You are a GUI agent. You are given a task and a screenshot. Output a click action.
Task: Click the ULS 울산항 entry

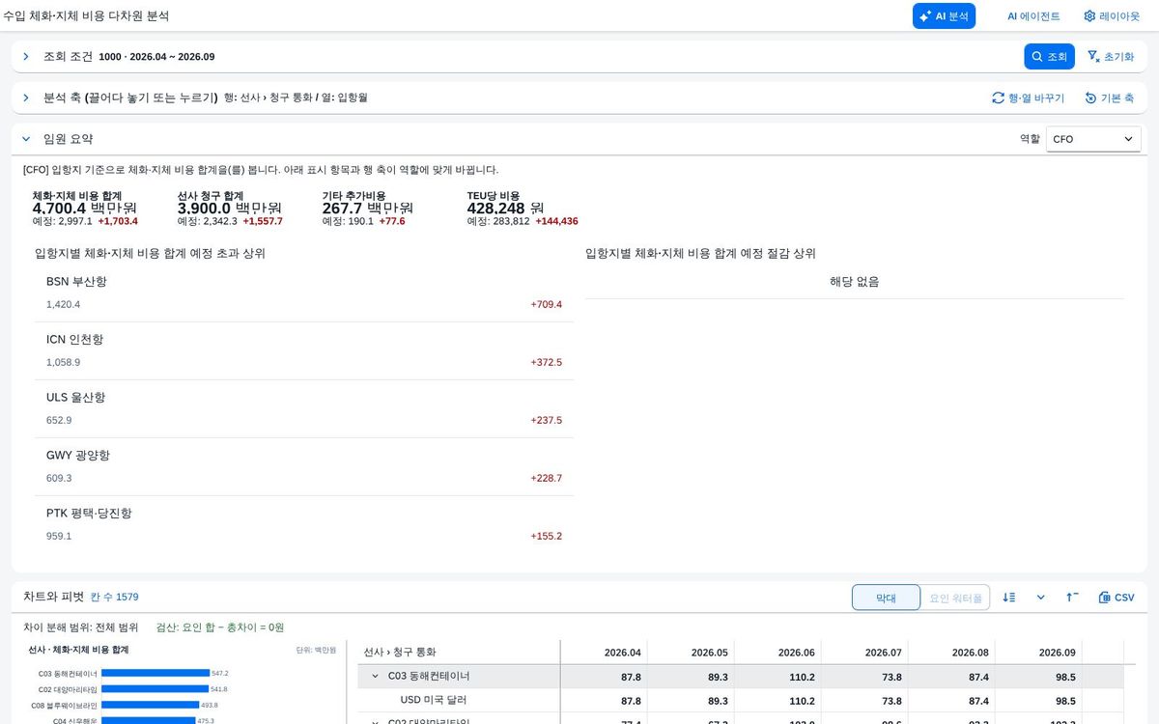[304, 408]
